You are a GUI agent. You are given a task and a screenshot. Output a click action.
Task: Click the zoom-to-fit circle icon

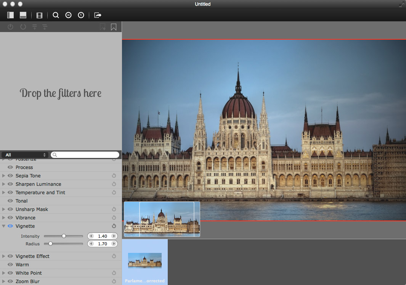pyautogui.click(x=68, y=15)
